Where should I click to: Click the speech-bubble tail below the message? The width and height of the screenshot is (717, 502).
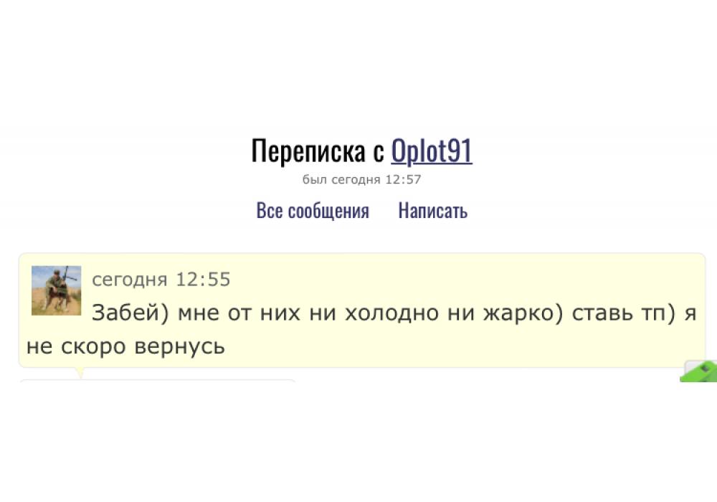80,373
